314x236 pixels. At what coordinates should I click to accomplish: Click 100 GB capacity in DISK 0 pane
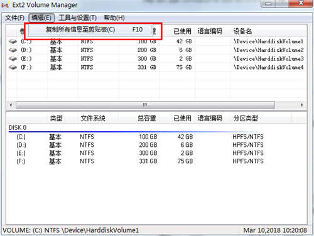(148, 137)
